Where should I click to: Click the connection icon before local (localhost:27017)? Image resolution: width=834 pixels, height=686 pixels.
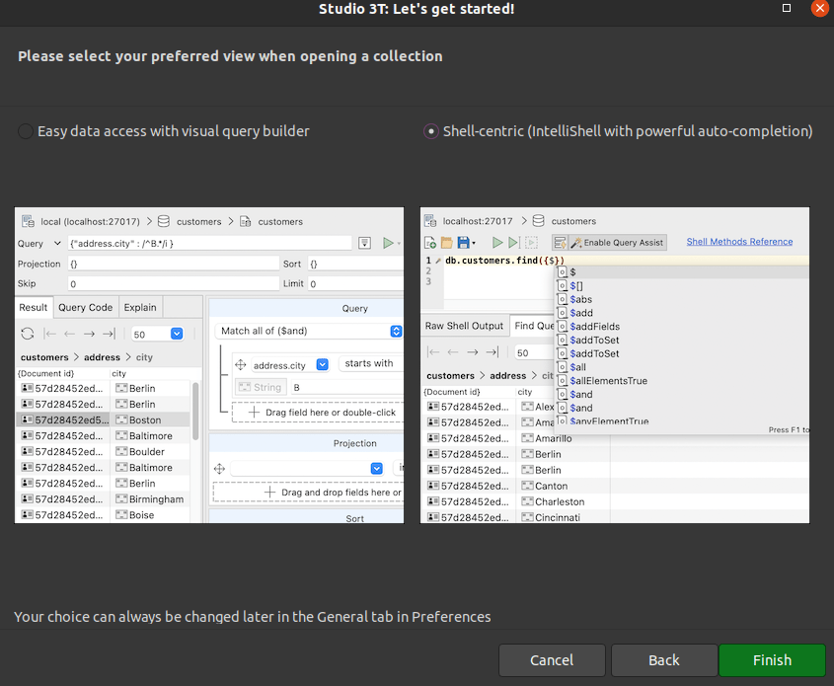pos(28,221)
